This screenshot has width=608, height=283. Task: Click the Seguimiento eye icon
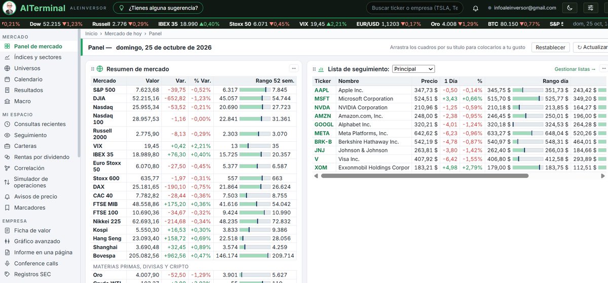(x=8, y=135)
